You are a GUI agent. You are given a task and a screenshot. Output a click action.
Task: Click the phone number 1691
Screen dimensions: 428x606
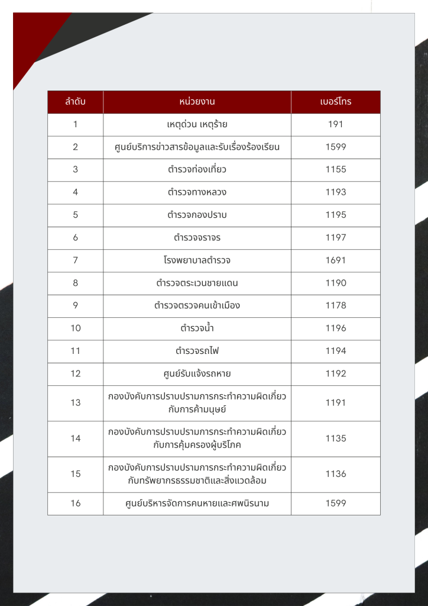(335, 260)
